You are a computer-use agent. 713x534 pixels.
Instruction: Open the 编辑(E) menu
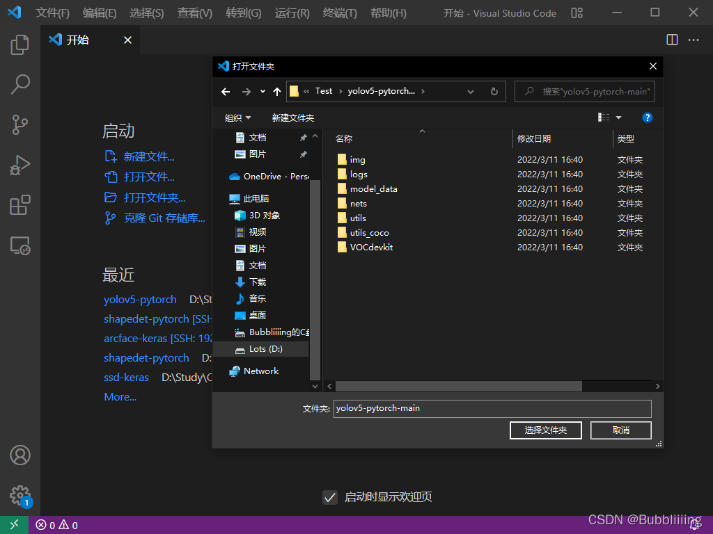(x=100, y=13)
